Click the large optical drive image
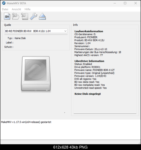Viewport: 141px width, 150px height. point(36,74)
